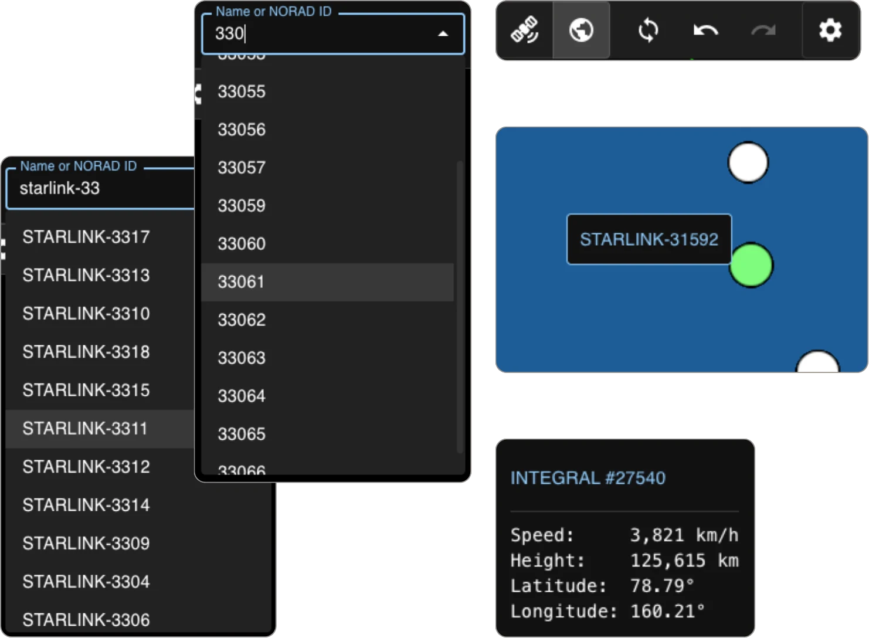Click the refresh orbit data icon
Viewport: 869px width, 638px height.
[x=647, y=30]
